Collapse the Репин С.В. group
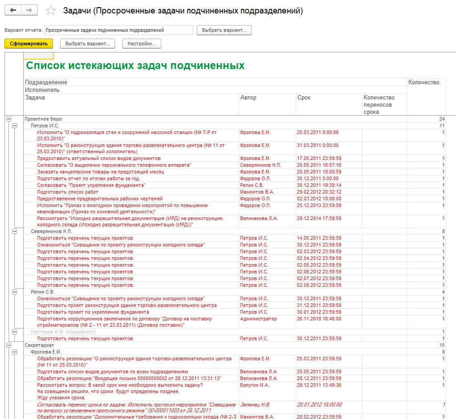Viewport: 456px width, 419px height. pyautogui.click(x=15, y=292)
